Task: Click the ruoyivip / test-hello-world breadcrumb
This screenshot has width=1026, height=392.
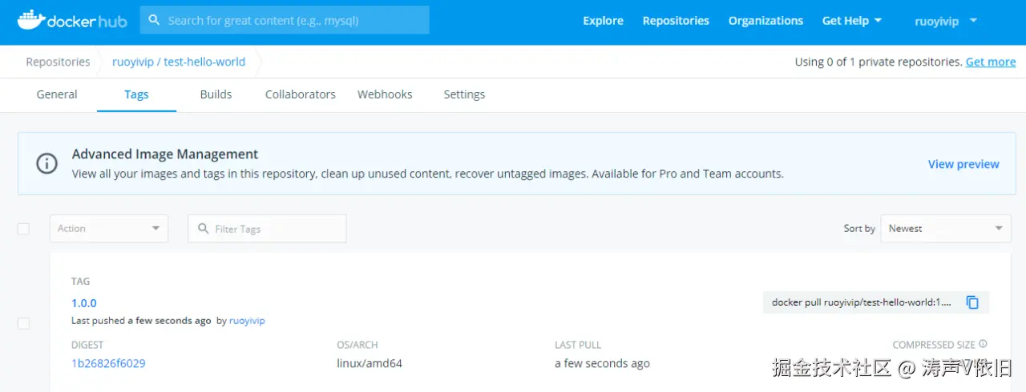Action: pyautogui.click(x=179, y=62)
